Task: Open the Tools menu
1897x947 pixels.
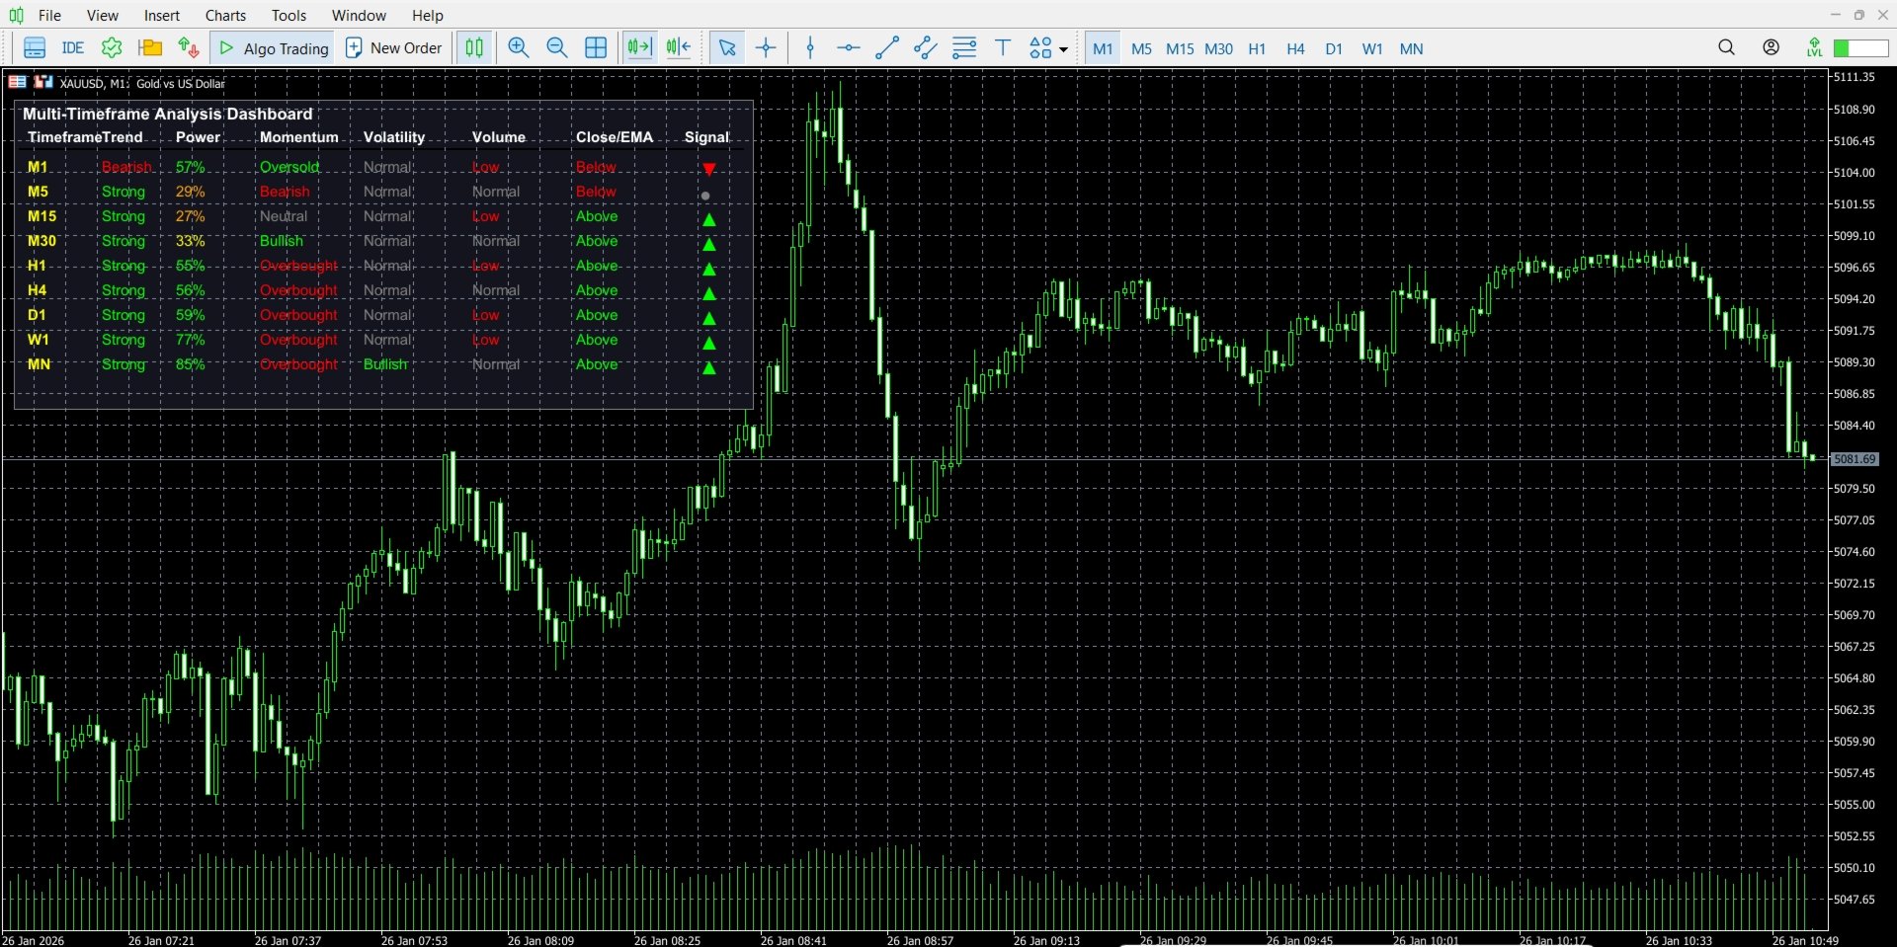Action: (x=288, y=15)
